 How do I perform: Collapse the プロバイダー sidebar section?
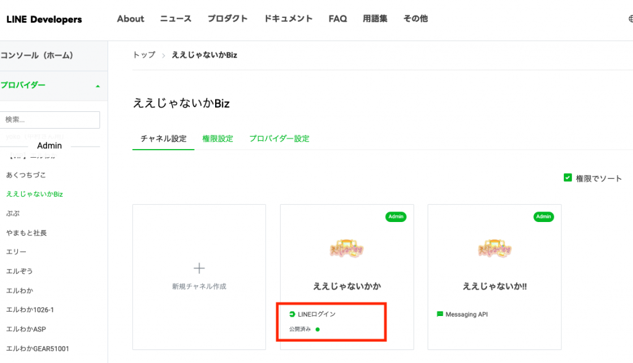pyautogui.click(x=98, y=86)
